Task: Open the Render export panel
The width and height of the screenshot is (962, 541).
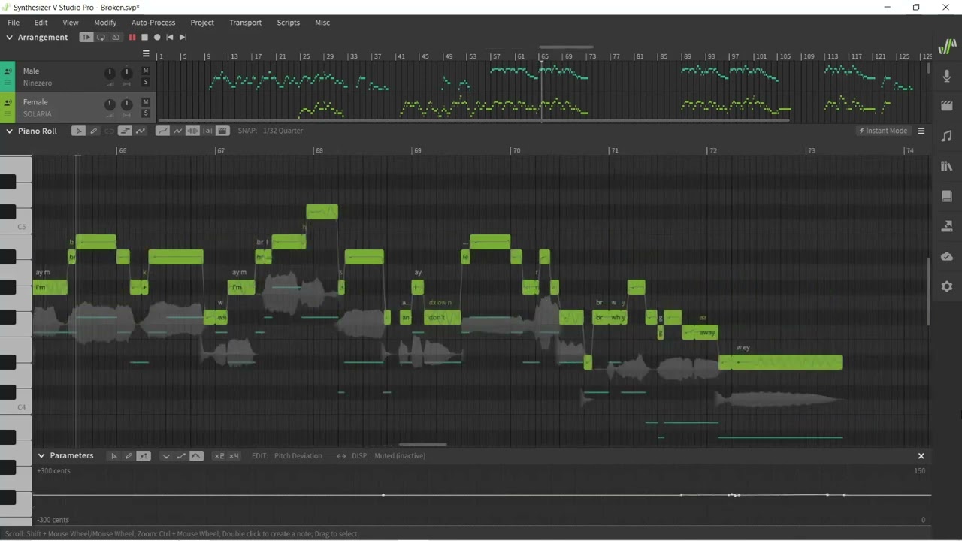Action: (947, 226)
